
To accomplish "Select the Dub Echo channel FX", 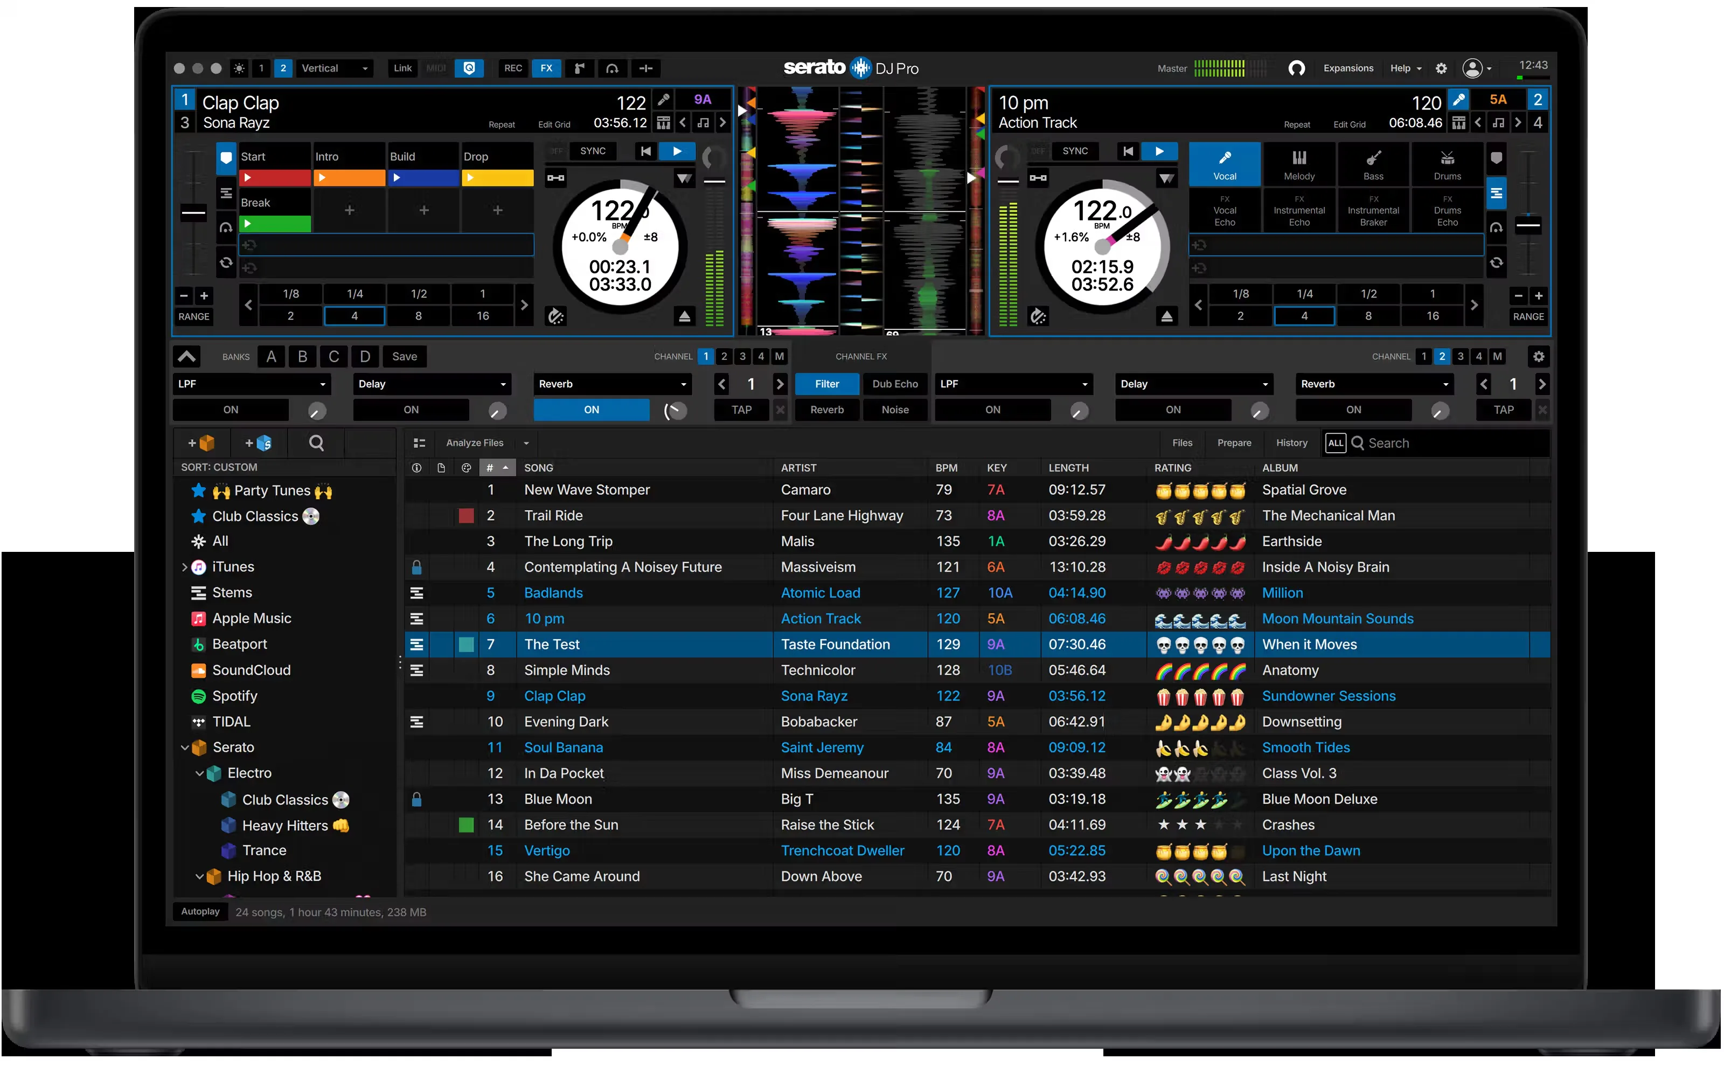I will pyautogui.click(x=894, y=384).
